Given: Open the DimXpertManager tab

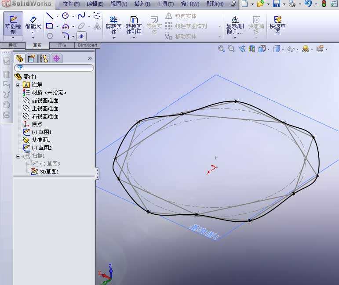Looking at the screenshot, I should click(56, 58).
